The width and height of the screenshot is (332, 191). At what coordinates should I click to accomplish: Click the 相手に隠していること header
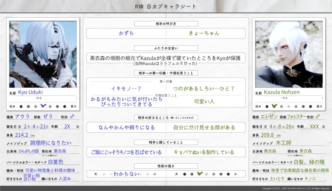166,142
